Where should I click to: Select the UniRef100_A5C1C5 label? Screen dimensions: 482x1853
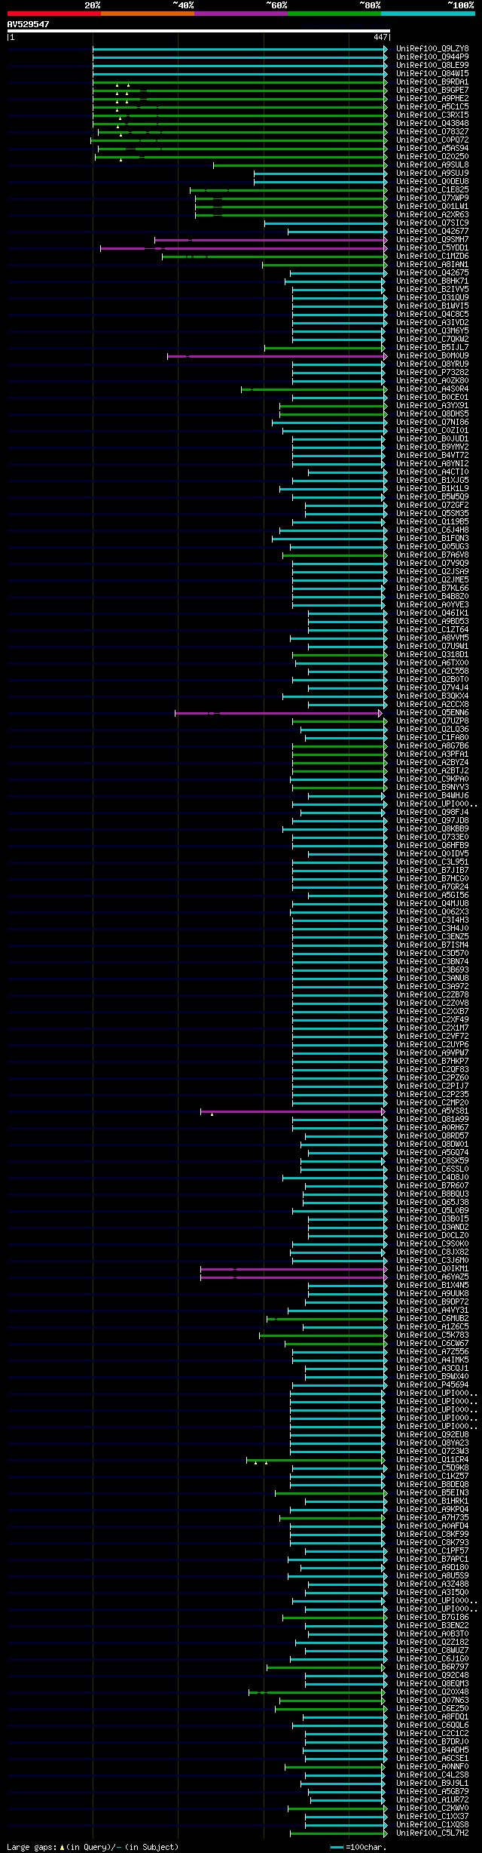pyautogui.click(x=432, y=107)
